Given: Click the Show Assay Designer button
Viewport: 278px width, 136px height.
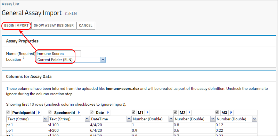Looking at the screenshot, I should (x=54, y=26).
